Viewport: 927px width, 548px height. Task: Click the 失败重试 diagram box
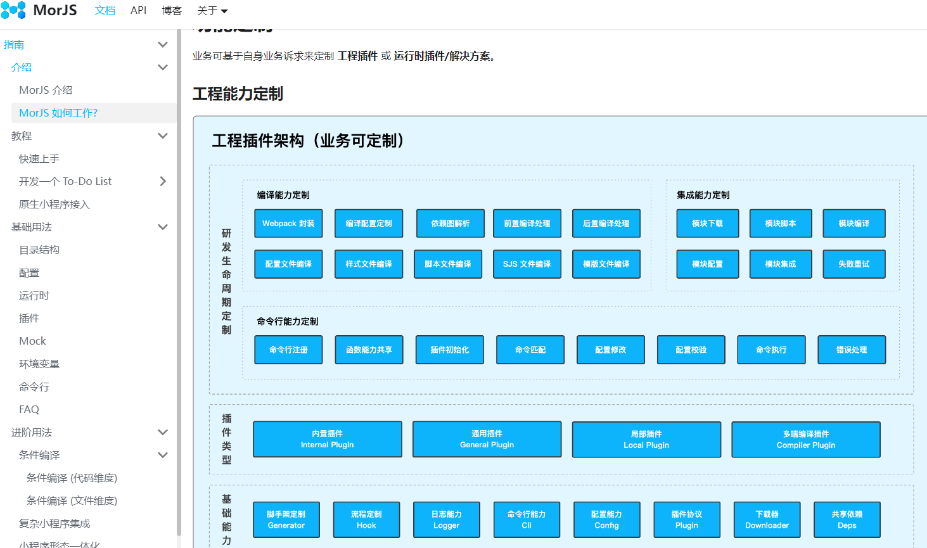854,264
